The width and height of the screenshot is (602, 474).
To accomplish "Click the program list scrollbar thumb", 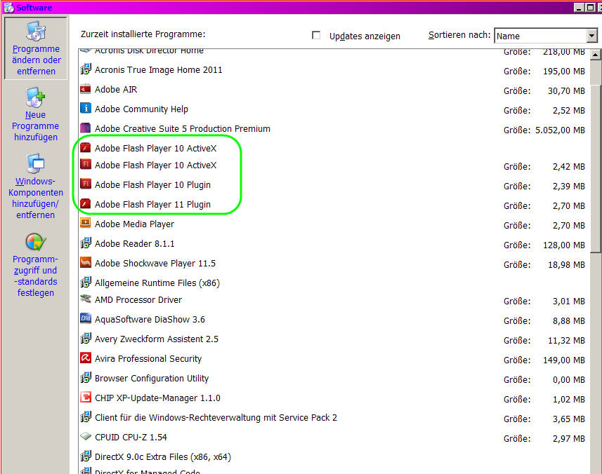I will pos(596,168).
